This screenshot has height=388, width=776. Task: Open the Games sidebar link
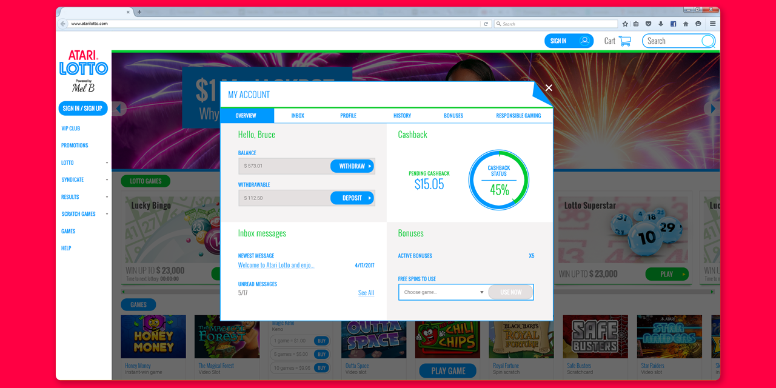click(69, 231)
